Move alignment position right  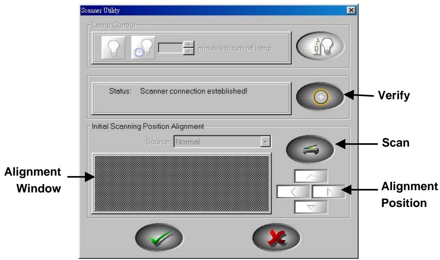click(329, 192)
